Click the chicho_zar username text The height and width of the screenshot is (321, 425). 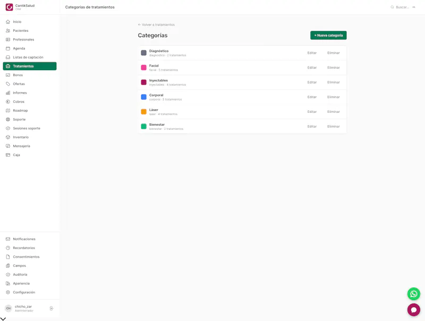23,307
